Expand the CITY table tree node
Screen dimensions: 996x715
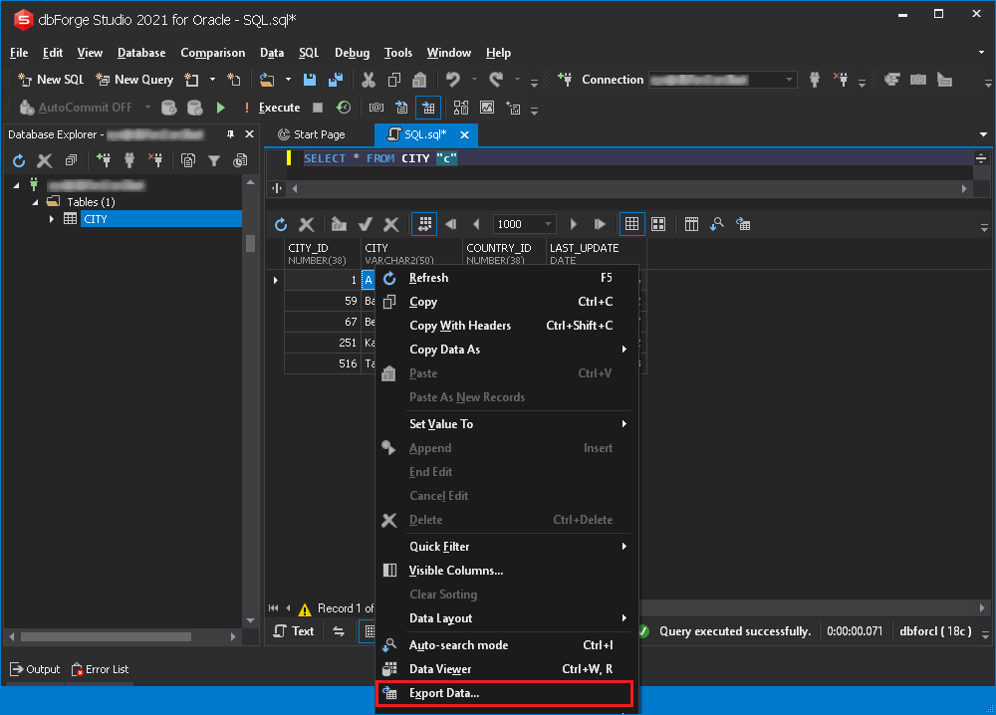[x=51, y=217]
